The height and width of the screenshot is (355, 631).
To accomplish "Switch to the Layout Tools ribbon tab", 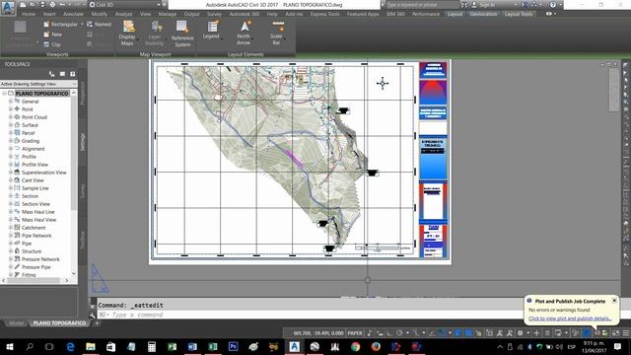I will [x=519, y=14].
